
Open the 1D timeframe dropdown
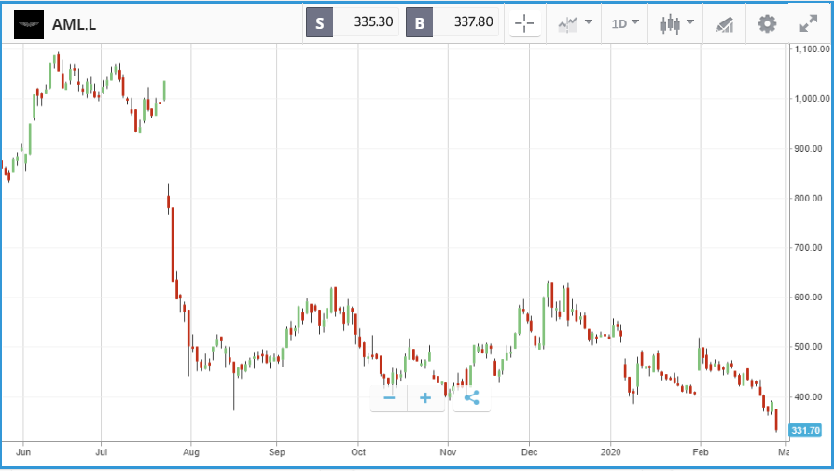point(625,23)
